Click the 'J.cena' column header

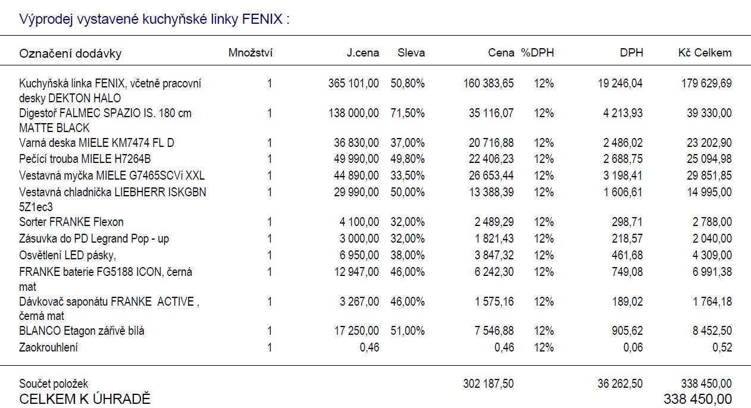point(363,53)
